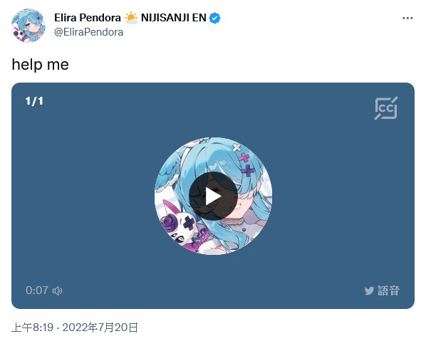Viewport: 426px width, 346px height.
Task: Click the 2022年7月20日 date link
Action: click(100, 327)
